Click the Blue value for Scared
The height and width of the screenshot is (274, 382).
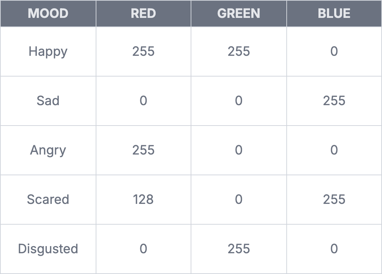tap(334, 199)
